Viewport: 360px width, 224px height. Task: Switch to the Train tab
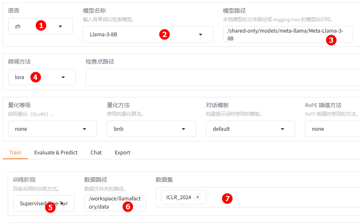click(15, 153)
